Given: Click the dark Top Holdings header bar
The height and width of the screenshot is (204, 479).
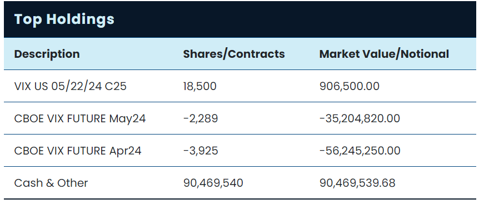Looking at the screenshot, I should pos(240,19).
